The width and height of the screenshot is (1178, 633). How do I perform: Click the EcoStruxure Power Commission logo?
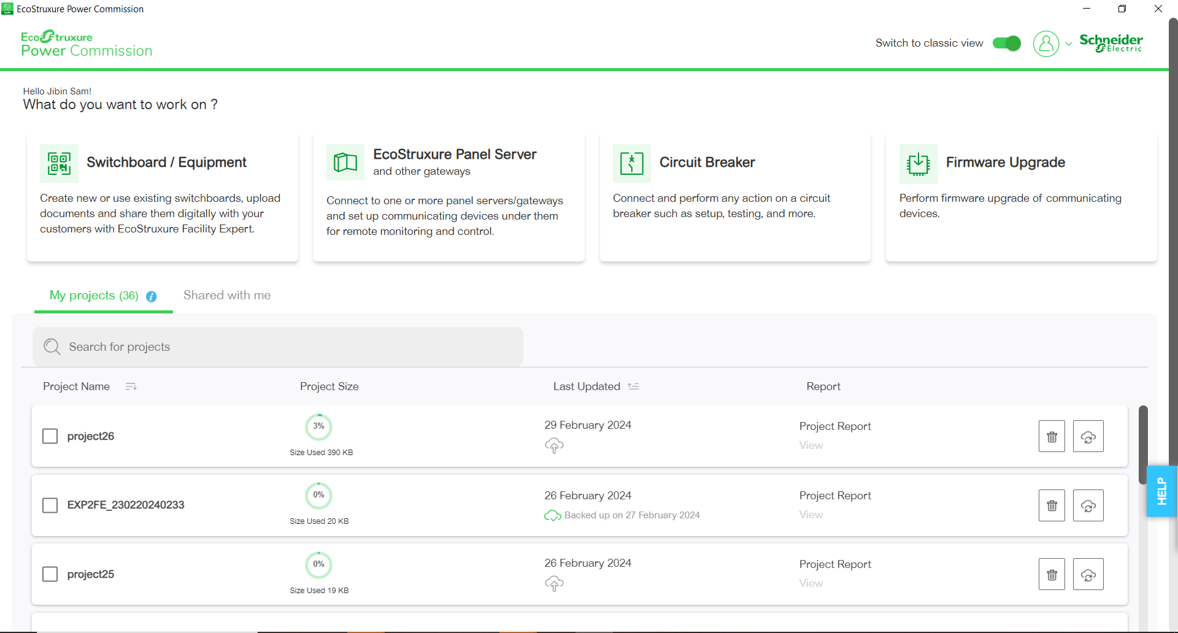(x=87, y=44)
